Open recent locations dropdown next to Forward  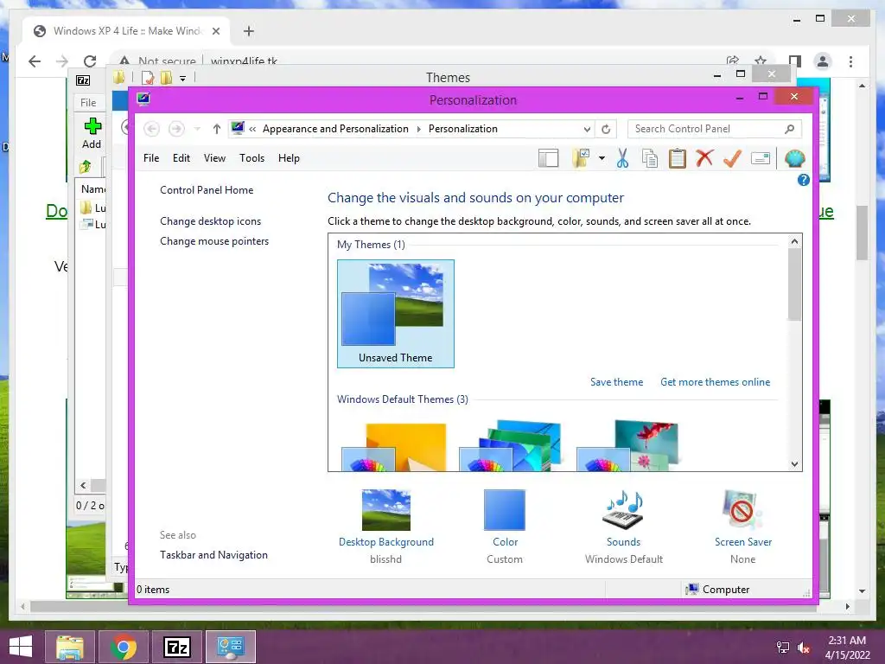(x=197, y=130)
